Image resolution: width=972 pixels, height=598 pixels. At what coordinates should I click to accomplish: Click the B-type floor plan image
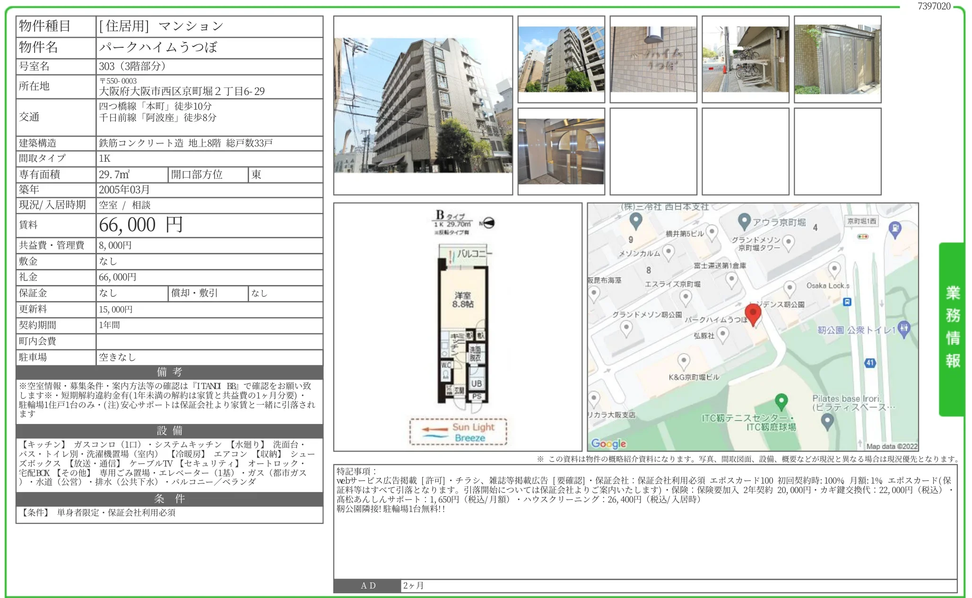[x=458, y=326]
